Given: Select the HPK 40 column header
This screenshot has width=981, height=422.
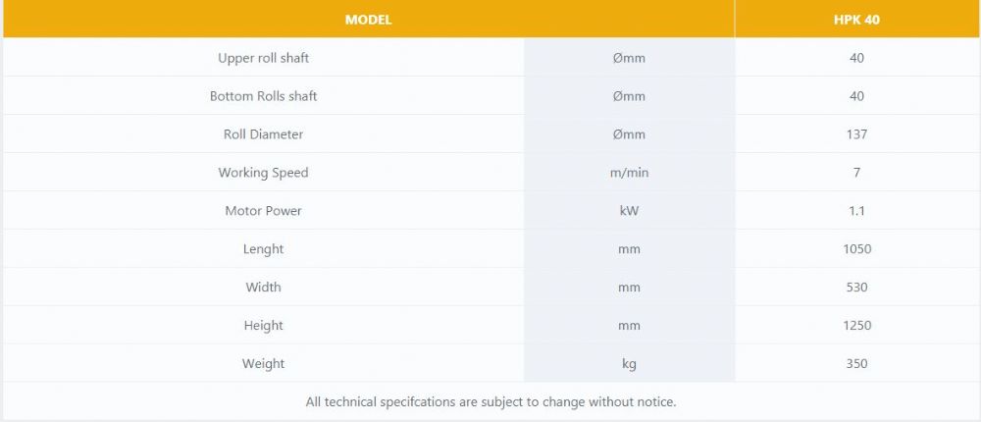Looking at the screenshot, I should [856, 20].
